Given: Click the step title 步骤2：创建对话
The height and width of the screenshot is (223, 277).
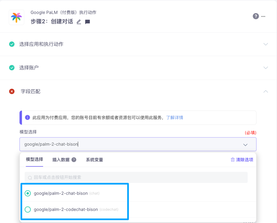Looking at the screenshot, I should coord(52,21).
